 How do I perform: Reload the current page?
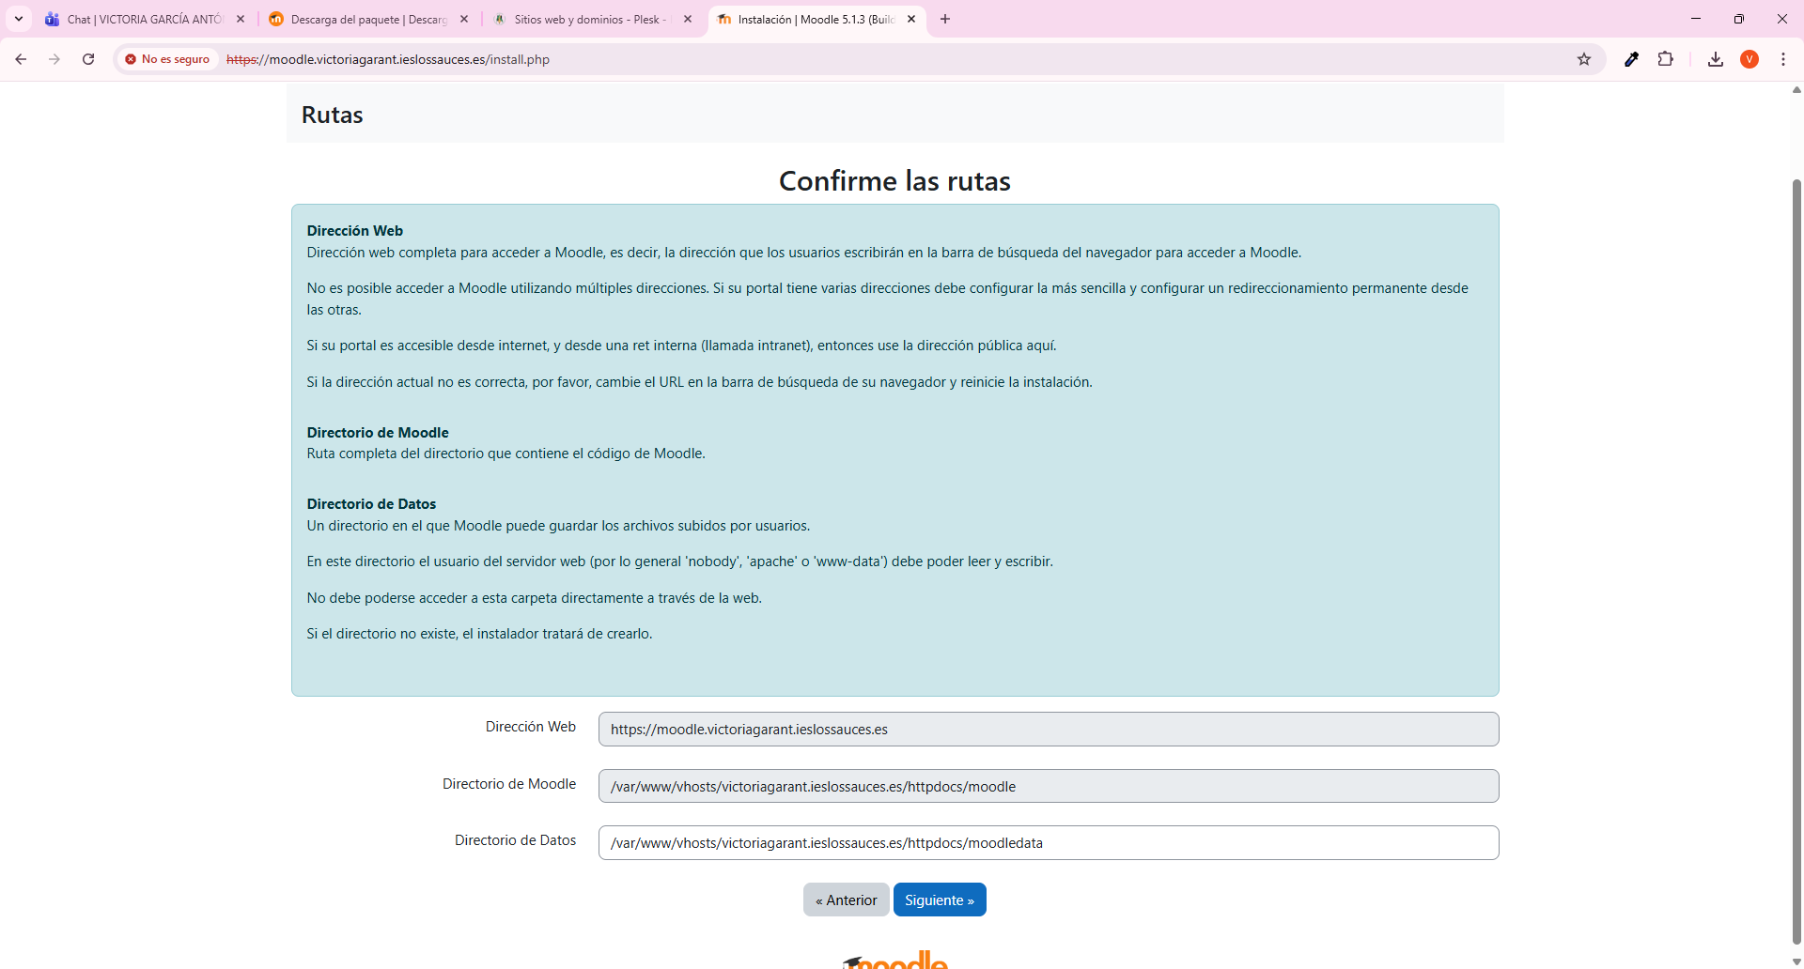tap(88, 59)
